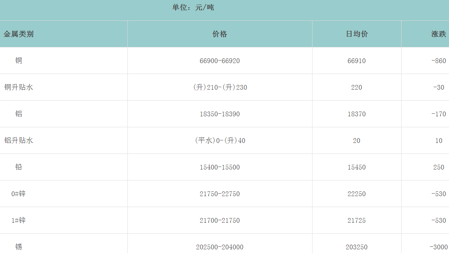Image resolution: width=449 pixels, height=253 pixels.
Task: Click copper price range 66900-66920
Action: [x=220, y=61]
